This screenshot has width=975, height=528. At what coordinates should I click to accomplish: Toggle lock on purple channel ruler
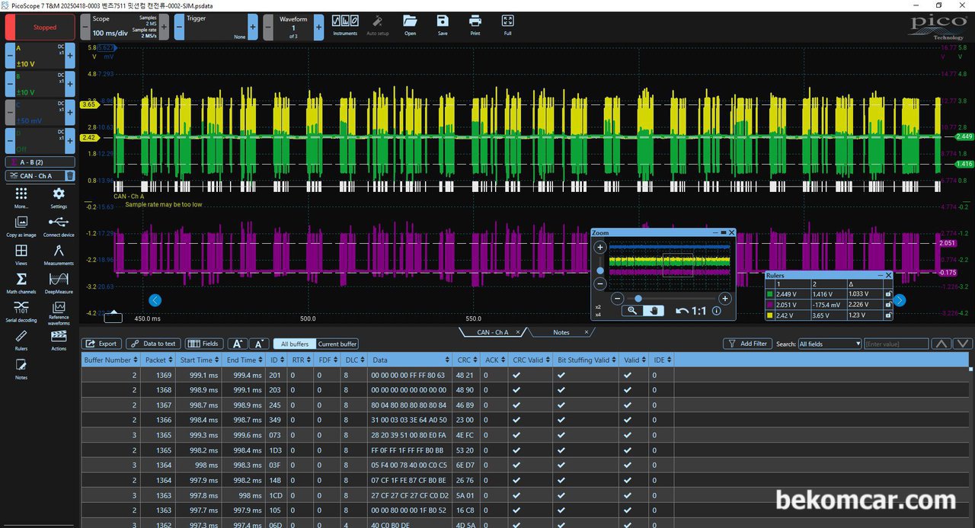click(888, 303)
